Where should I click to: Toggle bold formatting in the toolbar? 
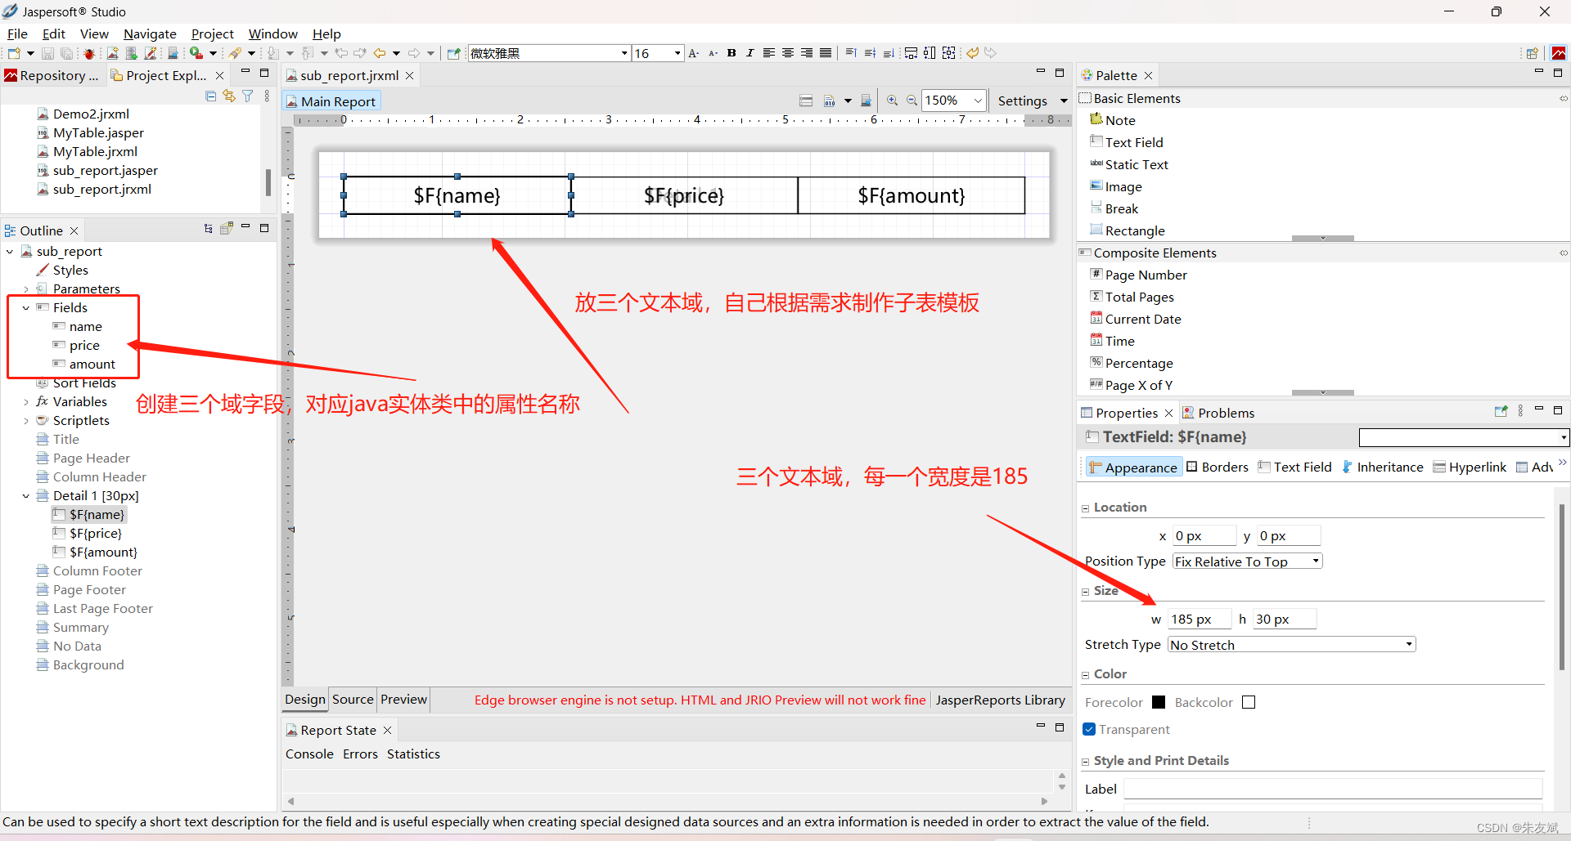pyautogui.click(x=732, y=52)
